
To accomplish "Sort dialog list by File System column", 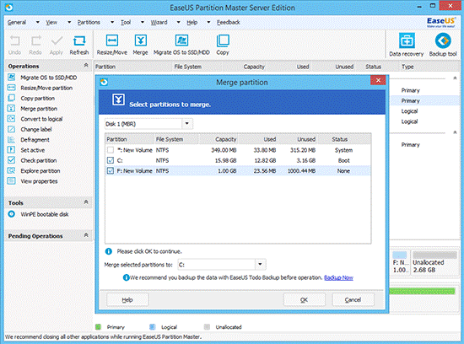I will point(176,139).
